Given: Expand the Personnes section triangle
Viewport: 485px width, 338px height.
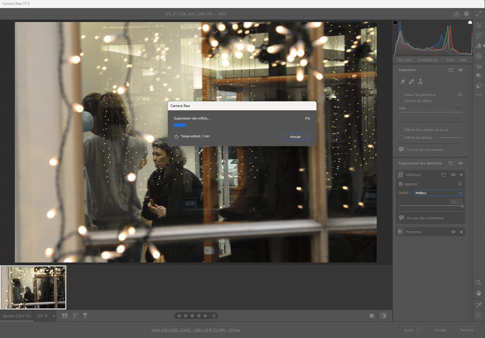Looking at the screenshot, I should tap(461, 232).
